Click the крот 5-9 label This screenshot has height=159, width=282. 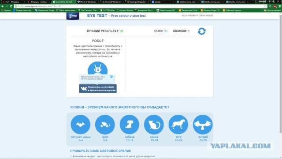(x=105, y=139)
